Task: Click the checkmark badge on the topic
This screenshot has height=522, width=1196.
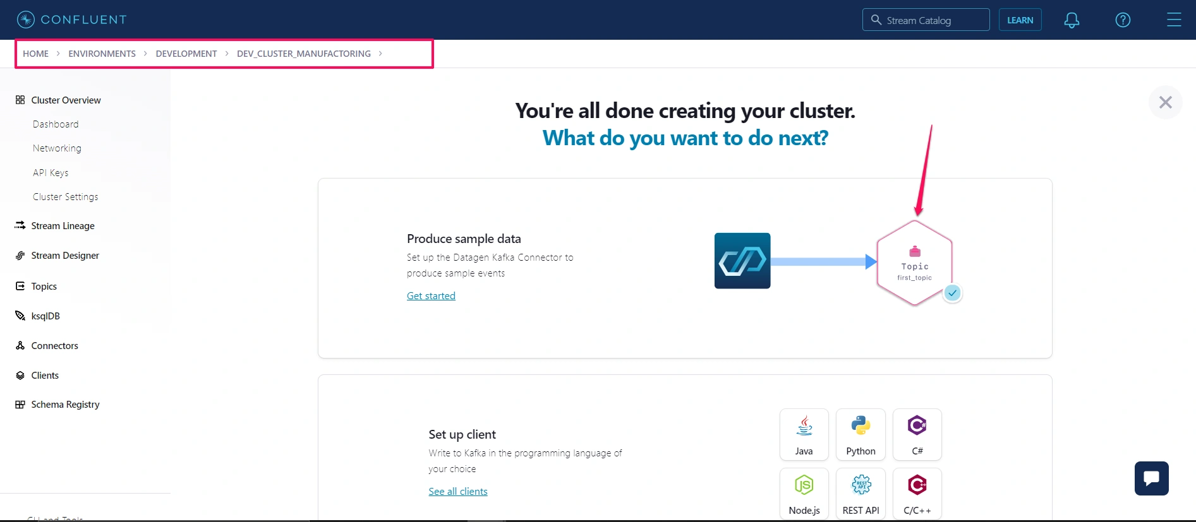Action: tap(952, 293)
